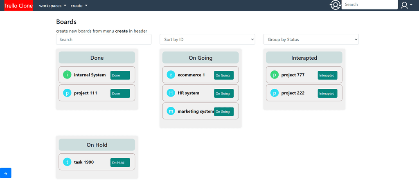Open the marketing system board title
Viewport: 419px width, 195px height.
click(196, 111)
